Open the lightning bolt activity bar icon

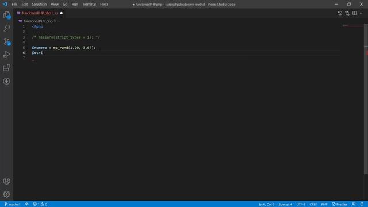(6, 81)
